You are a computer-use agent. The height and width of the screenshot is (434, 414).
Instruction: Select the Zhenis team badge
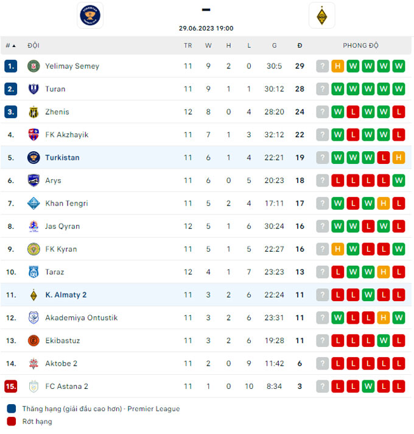[33, 112]
